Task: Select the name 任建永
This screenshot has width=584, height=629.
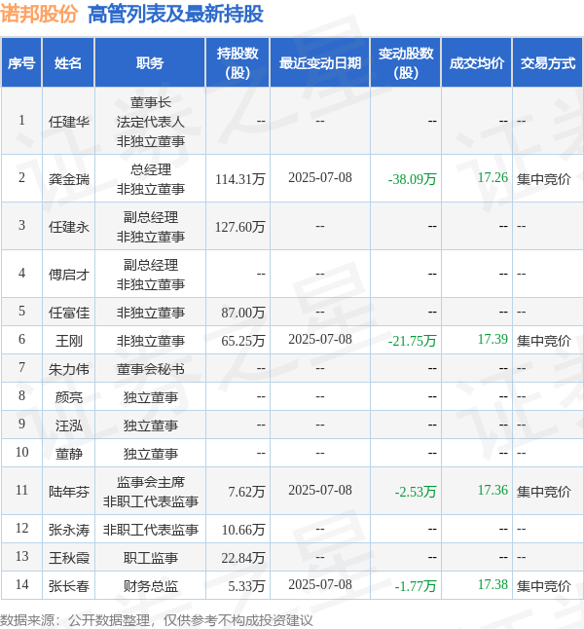Action: tap(68, 227)
